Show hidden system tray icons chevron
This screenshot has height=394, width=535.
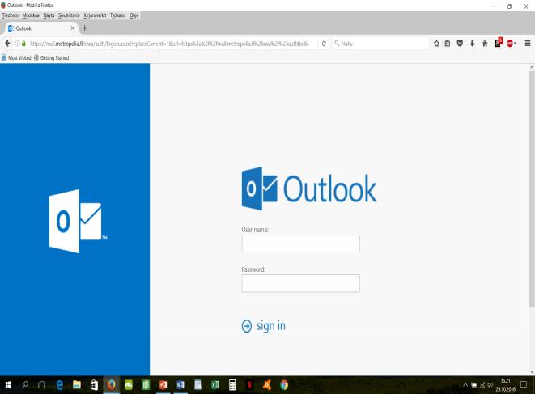[x=465, y=385]
